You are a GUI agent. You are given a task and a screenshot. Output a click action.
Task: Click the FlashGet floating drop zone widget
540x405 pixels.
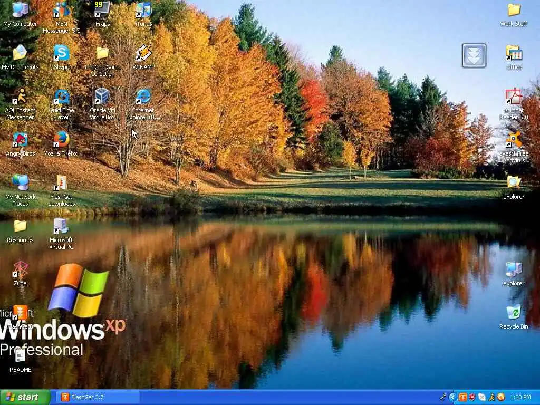[x=474, y=55]
